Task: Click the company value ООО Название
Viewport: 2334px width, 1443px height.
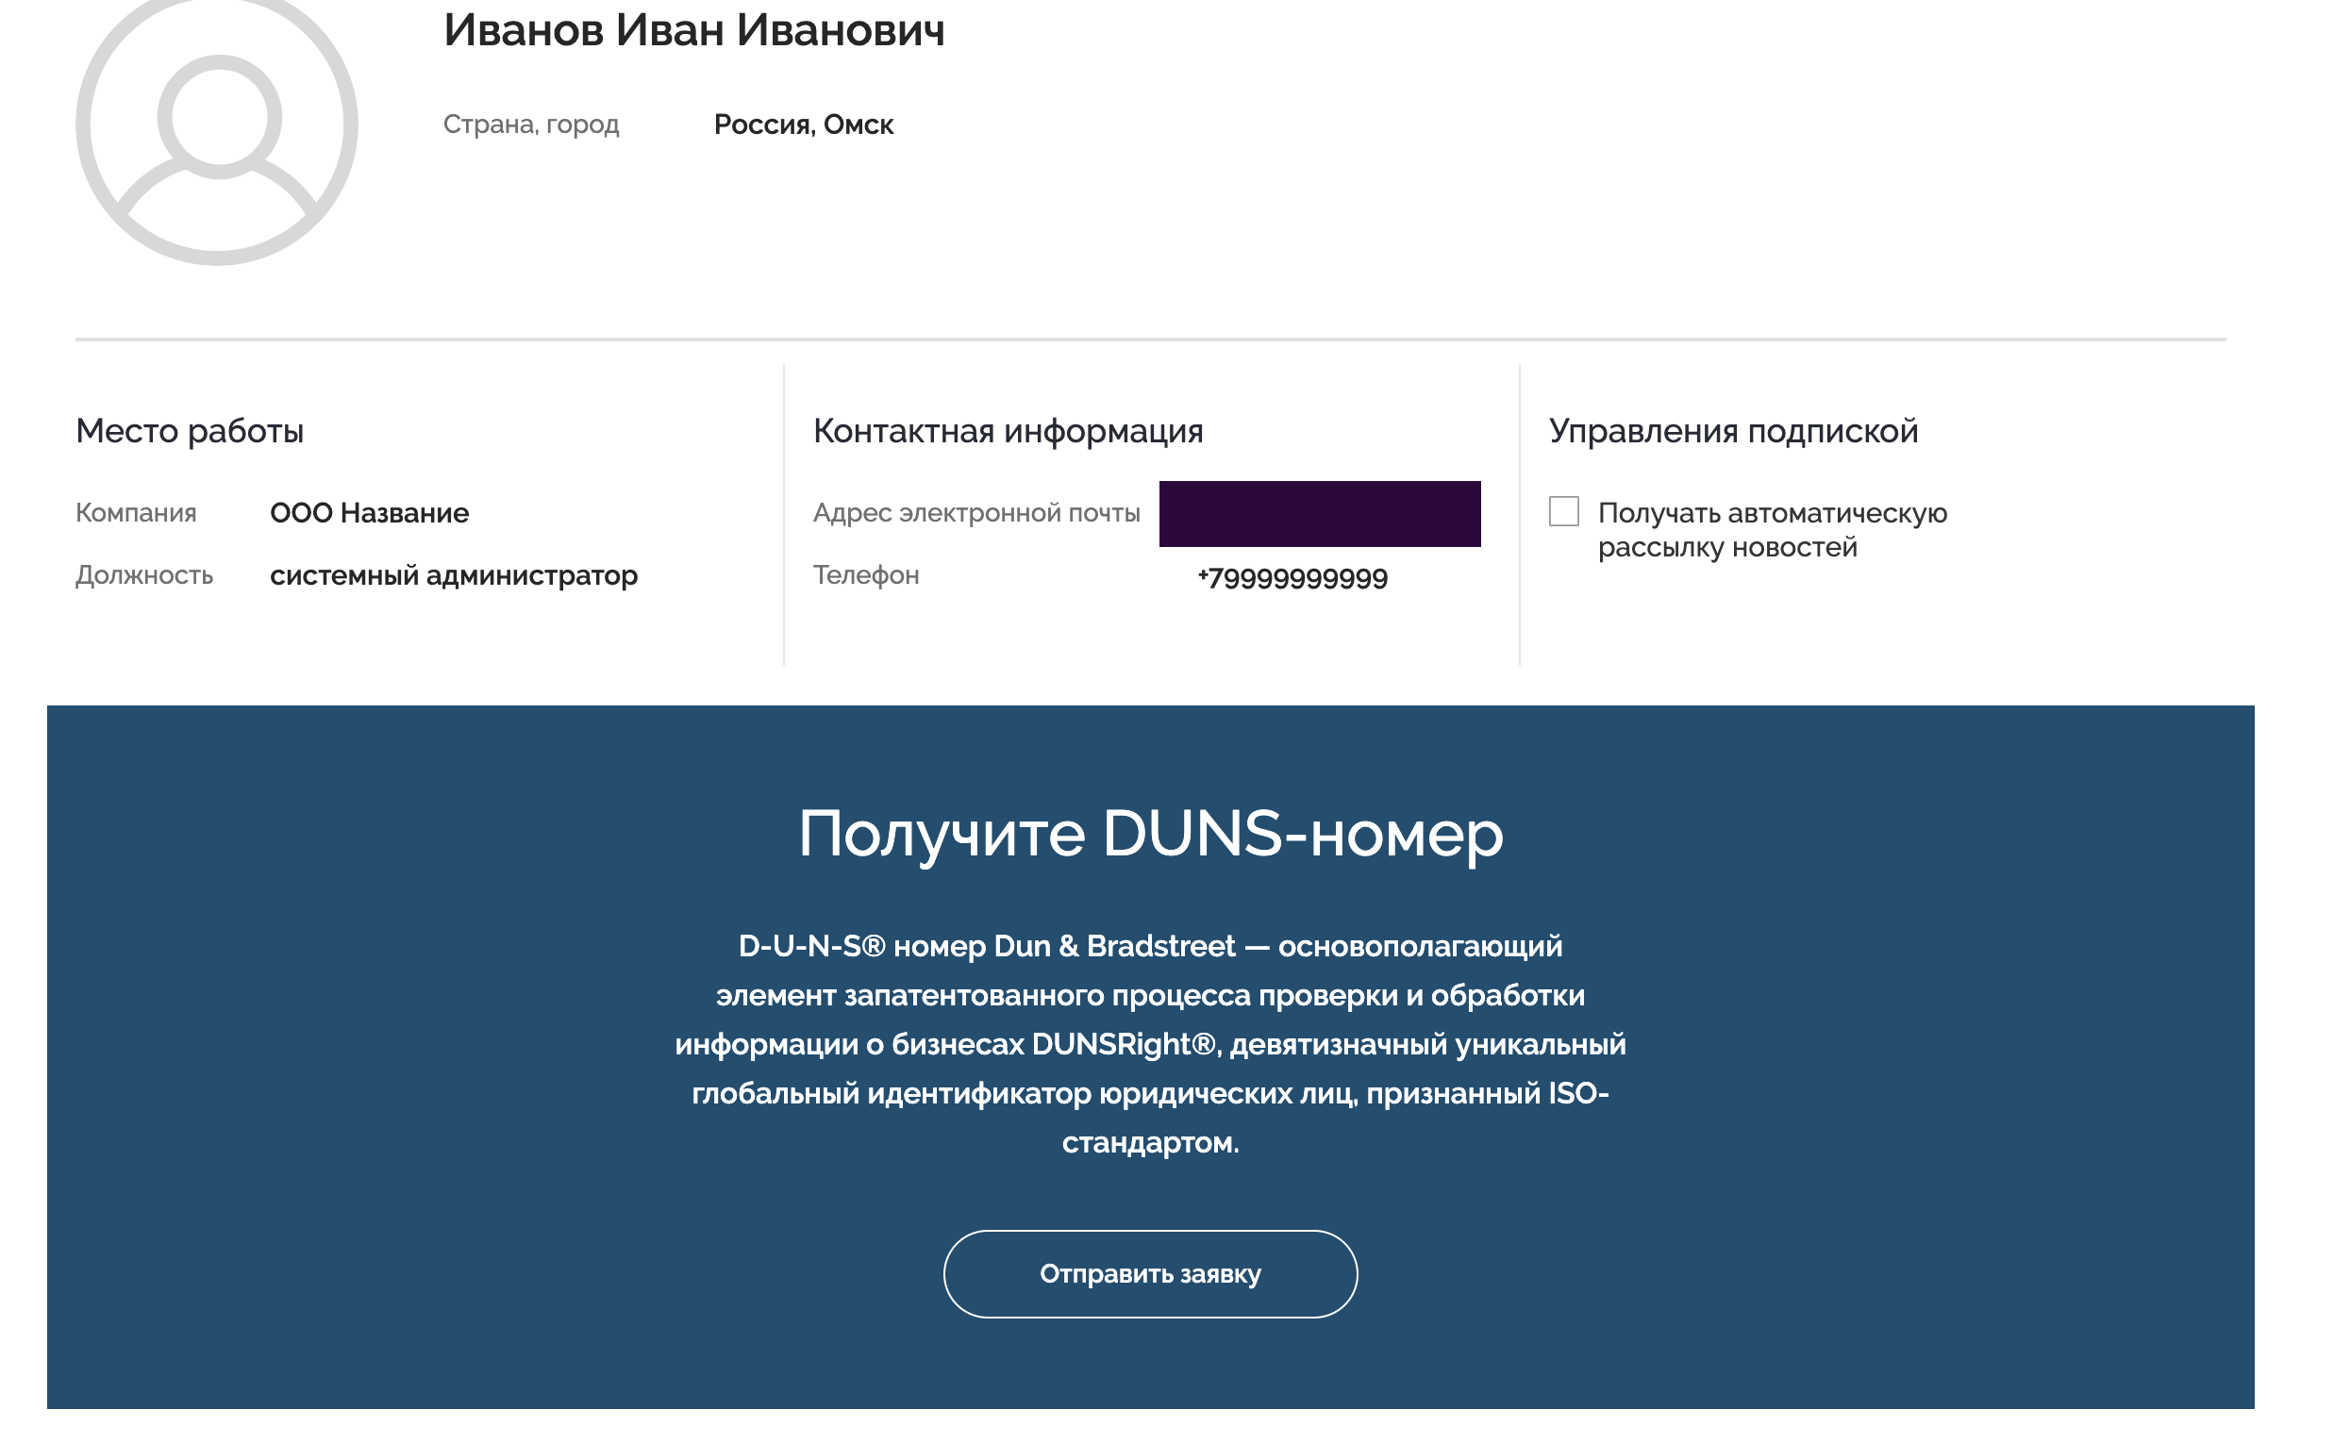Action: coord(370,513)
